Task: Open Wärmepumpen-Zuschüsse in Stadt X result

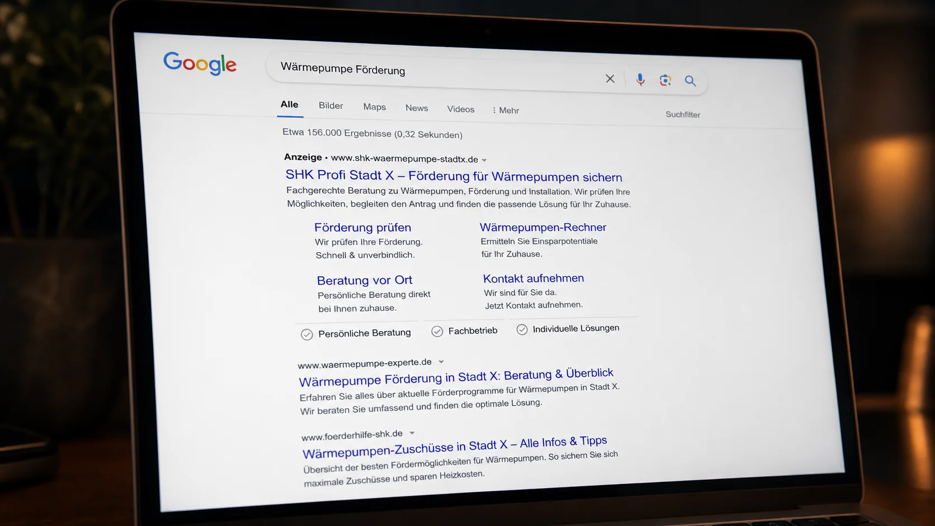Action: (x=455, y=447)
